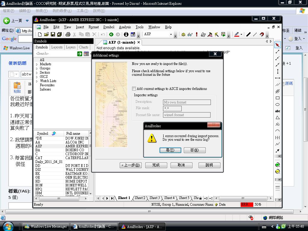The height and width of the screenshot is (231, 308).
Task: Click the red ERR status indicator
Action: pyautogui.click(x=247, y=205)
